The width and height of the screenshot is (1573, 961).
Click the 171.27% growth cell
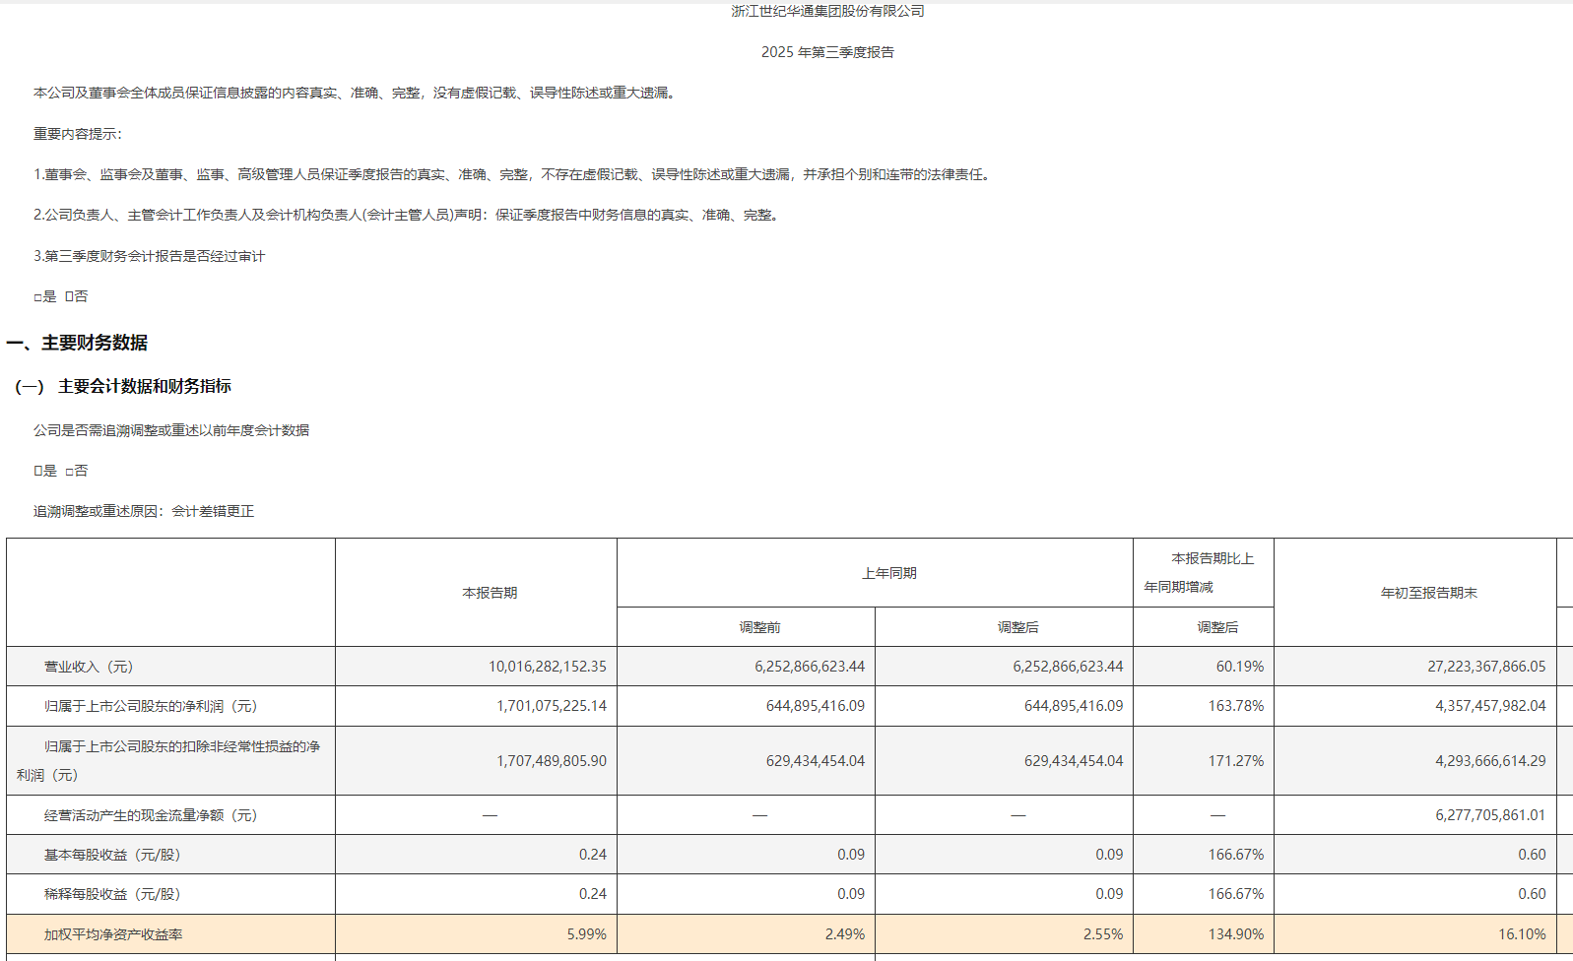(1235, 761)
